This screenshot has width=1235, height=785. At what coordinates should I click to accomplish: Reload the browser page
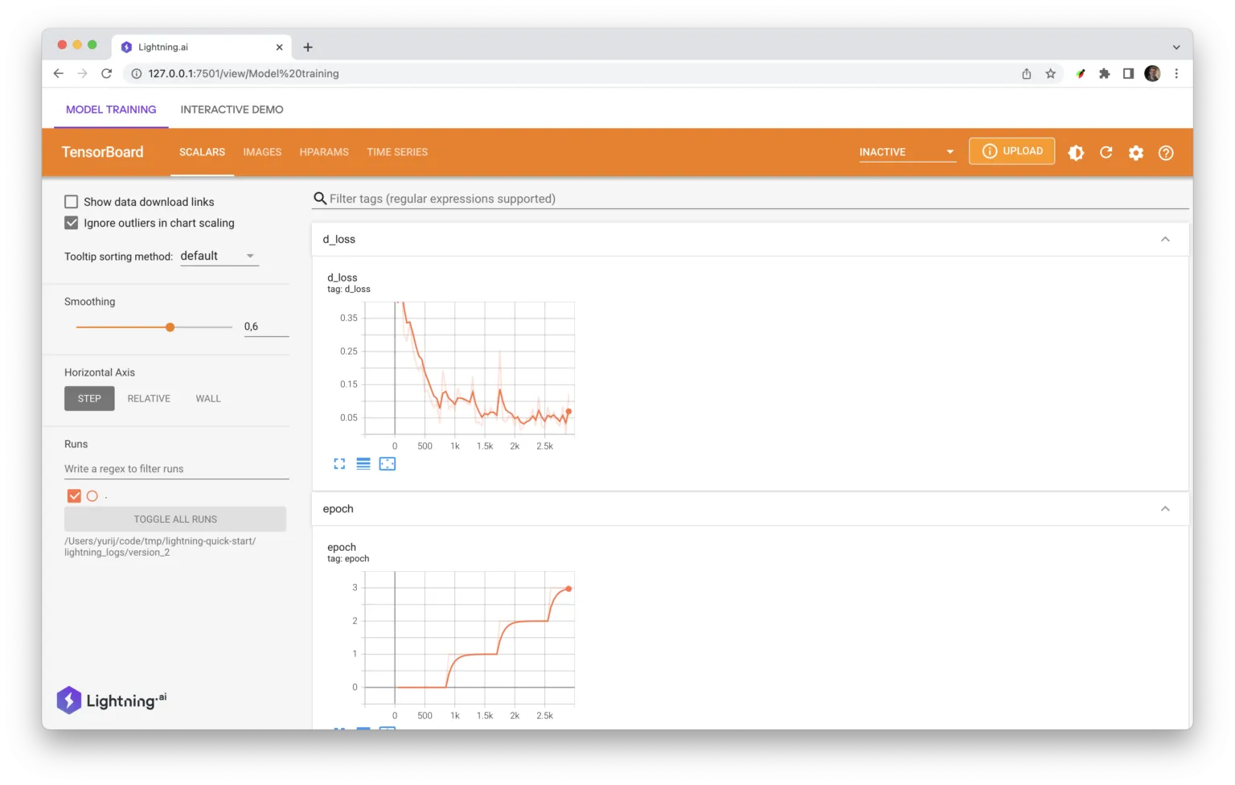(106, 73)
